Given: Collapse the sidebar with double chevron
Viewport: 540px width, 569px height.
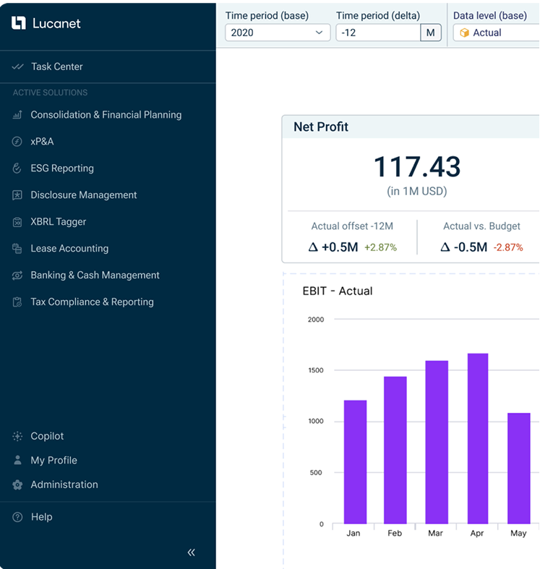Looking at the screenshot, I should (192, 552).
